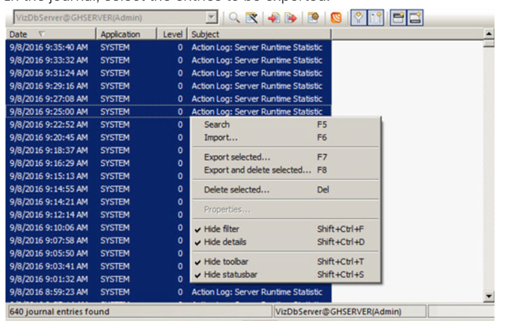Sort by the Date column header
Screen dimensions: 511x325
(x=51, y=34)
